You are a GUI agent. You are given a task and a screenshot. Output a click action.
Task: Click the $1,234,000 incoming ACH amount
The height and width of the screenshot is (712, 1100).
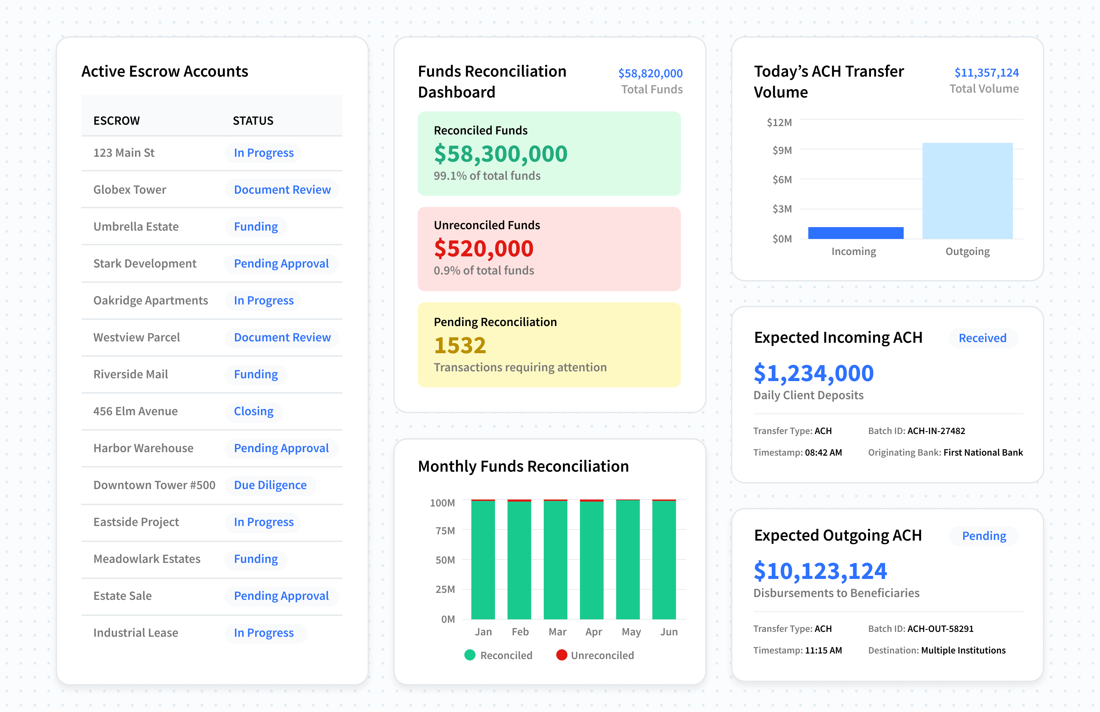[814, 373]
